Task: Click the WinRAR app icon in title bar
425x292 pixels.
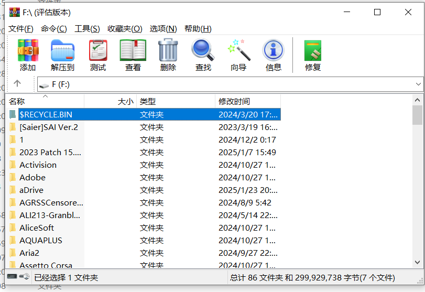Action: point(14,12)
